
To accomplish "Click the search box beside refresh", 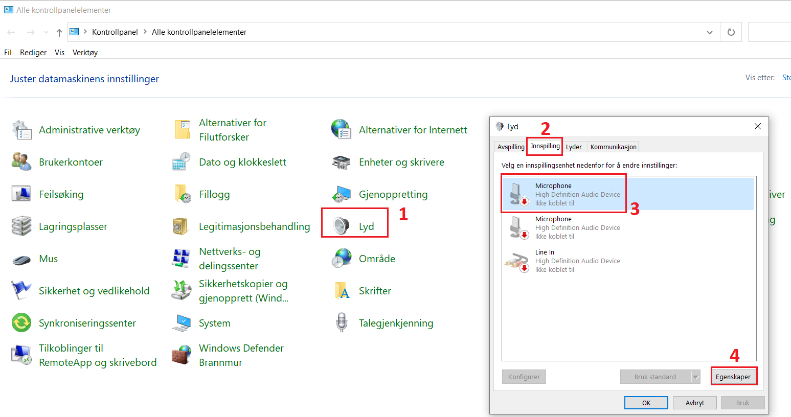I will (x=770, y=32).
